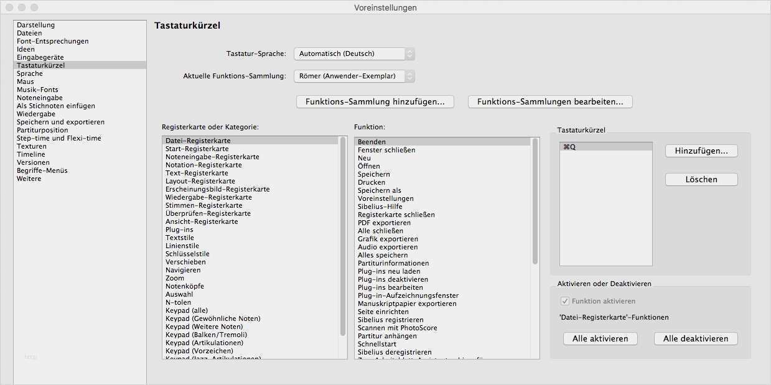Screen dimensions: 771x385
Task: Select Eingabegeräte in the sidebar
Action: tap(80, 57)
